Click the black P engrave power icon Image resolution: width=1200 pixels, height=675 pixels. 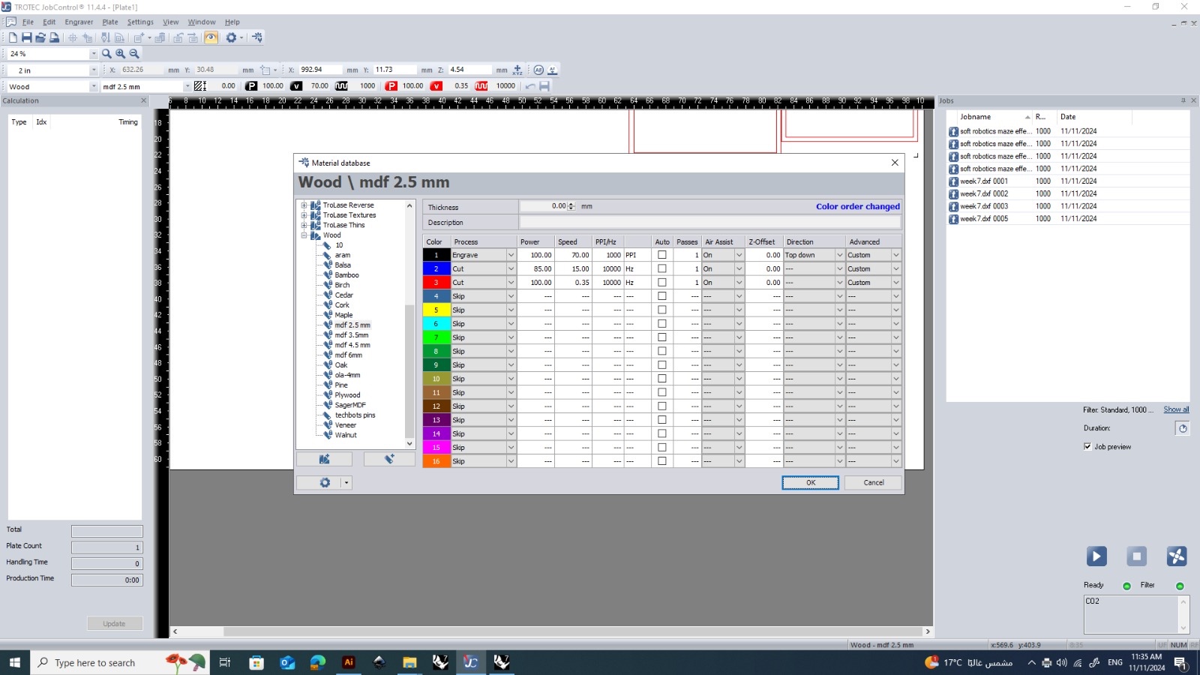pyautogui.click(x=251, y=86)
